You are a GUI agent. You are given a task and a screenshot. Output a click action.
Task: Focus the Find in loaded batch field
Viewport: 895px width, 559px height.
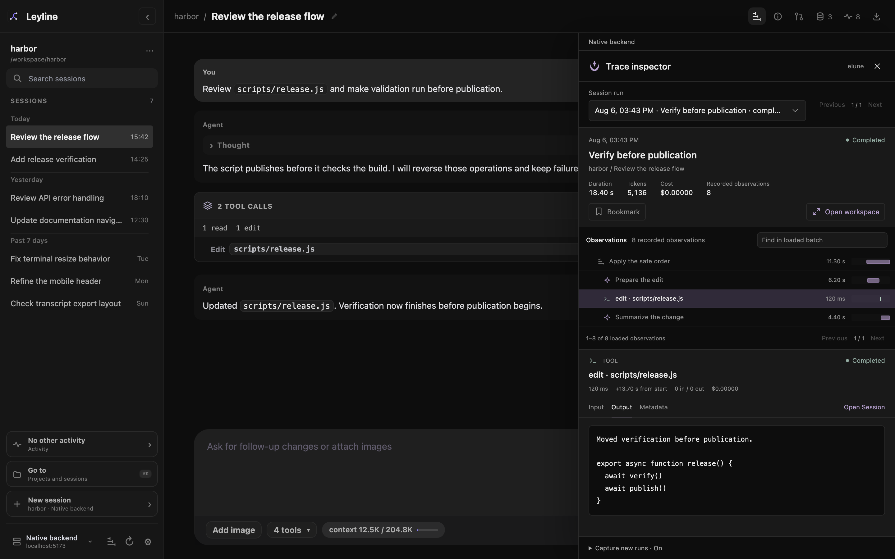click(822, 240)
